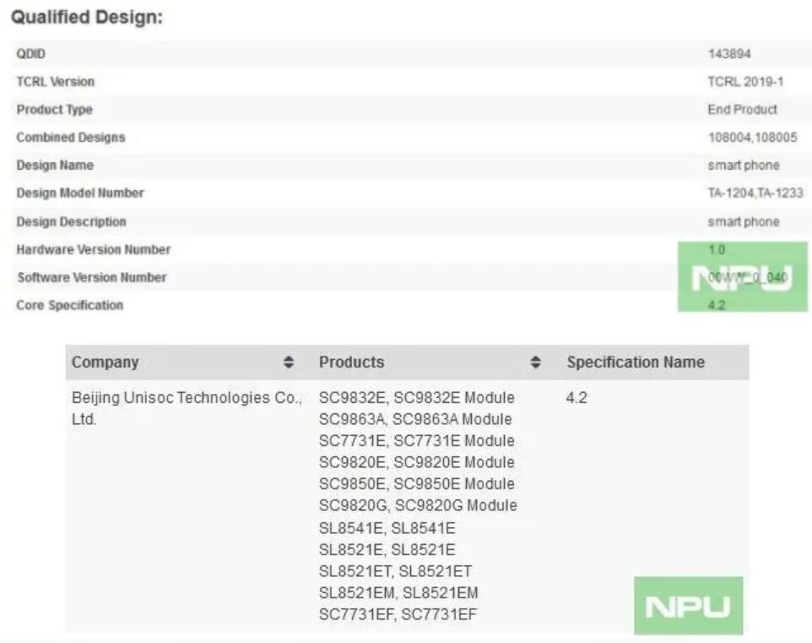Select Beijing Unisoc Technologies Co., Ltd. cell
Screen dimensions: 812x643
pos(187,408)
